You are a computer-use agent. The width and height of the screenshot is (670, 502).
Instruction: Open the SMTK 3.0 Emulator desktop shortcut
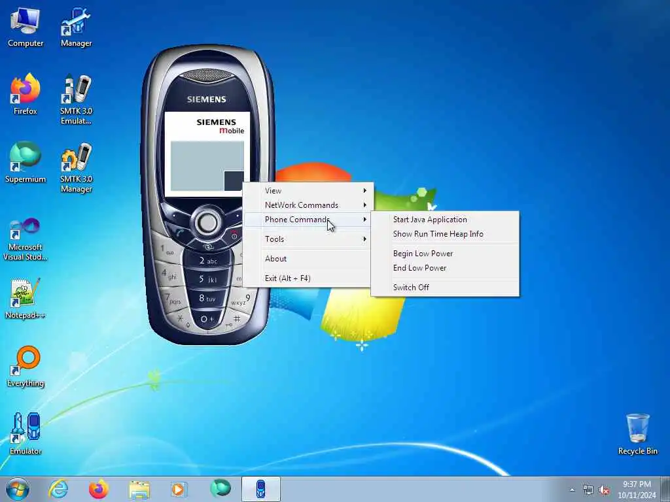click(x=76, y=99)
